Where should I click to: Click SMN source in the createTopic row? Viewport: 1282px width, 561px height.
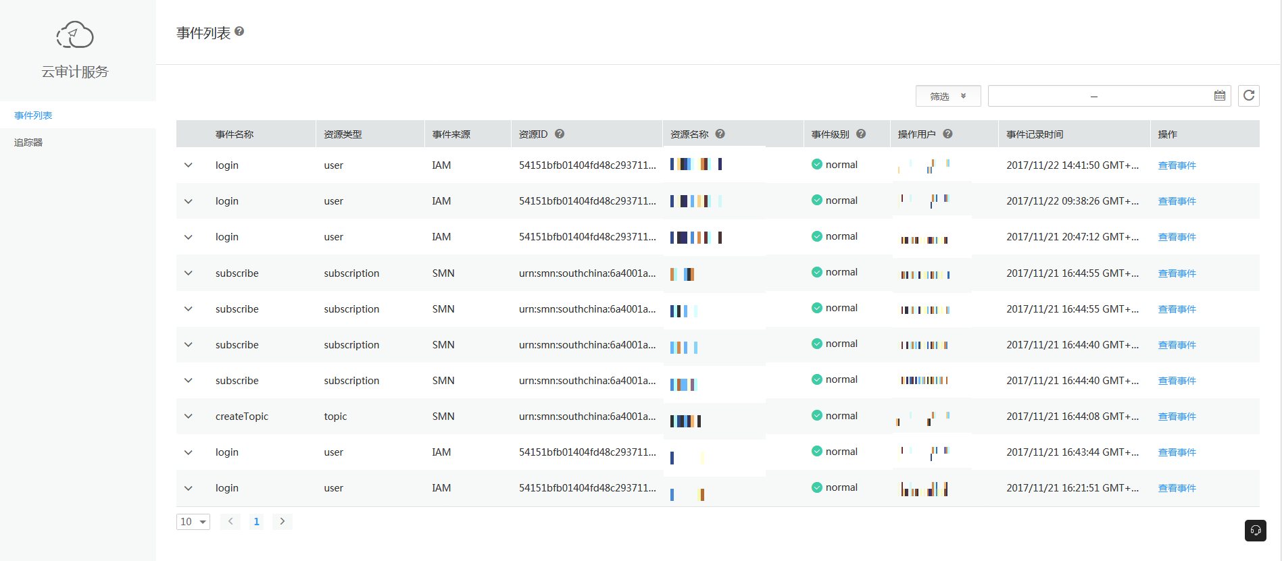click(x=443, y=417)
